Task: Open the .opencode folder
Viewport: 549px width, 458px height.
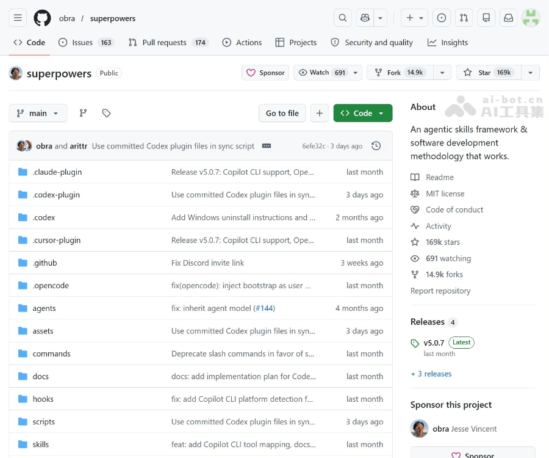Action: pos(51,286)
